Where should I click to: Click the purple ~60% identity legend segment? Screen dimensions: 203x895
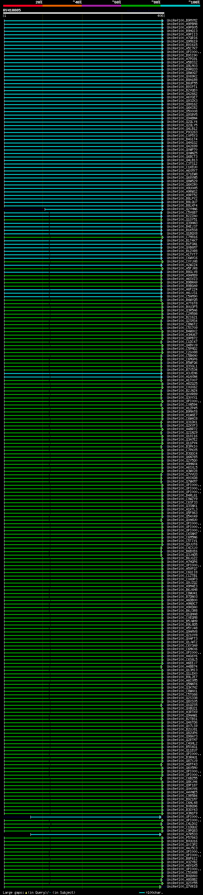(102, 6)
